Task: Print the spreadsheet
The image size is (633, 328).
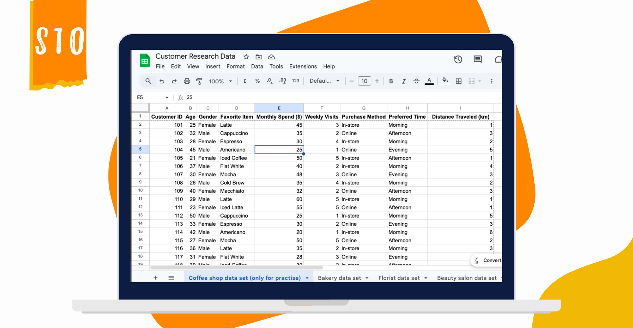Action: (x=187, y=81)
